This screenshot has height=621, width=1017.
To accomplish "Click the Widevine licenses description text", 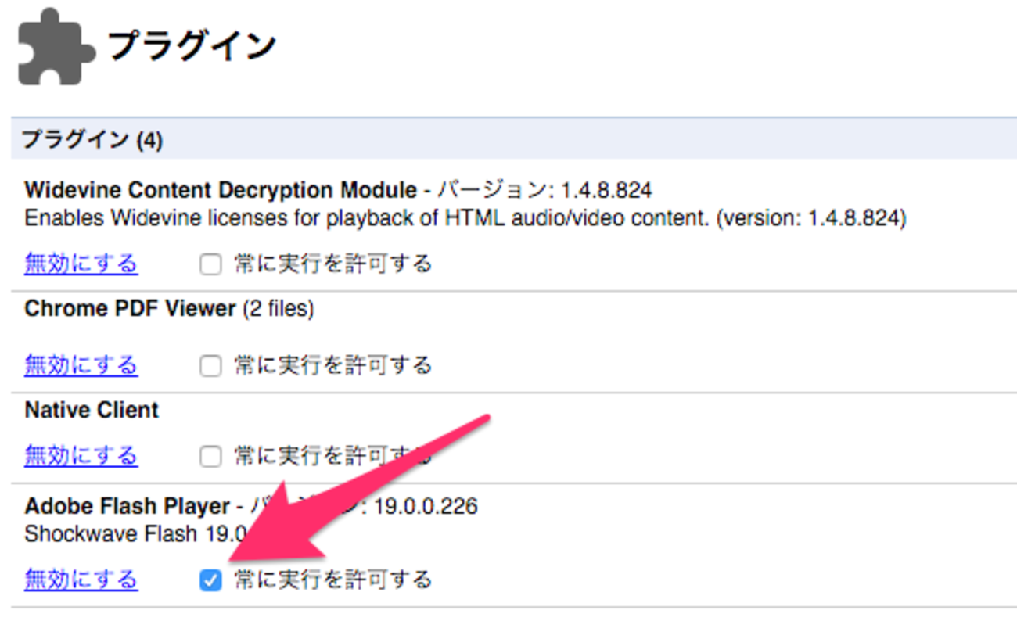I will 465,218.
